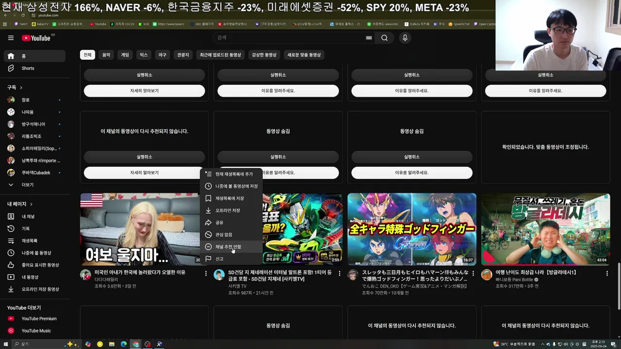The image size is (621, 349).
Task: Open the on-screen keyboard in search box
Action: coord(369,38)
